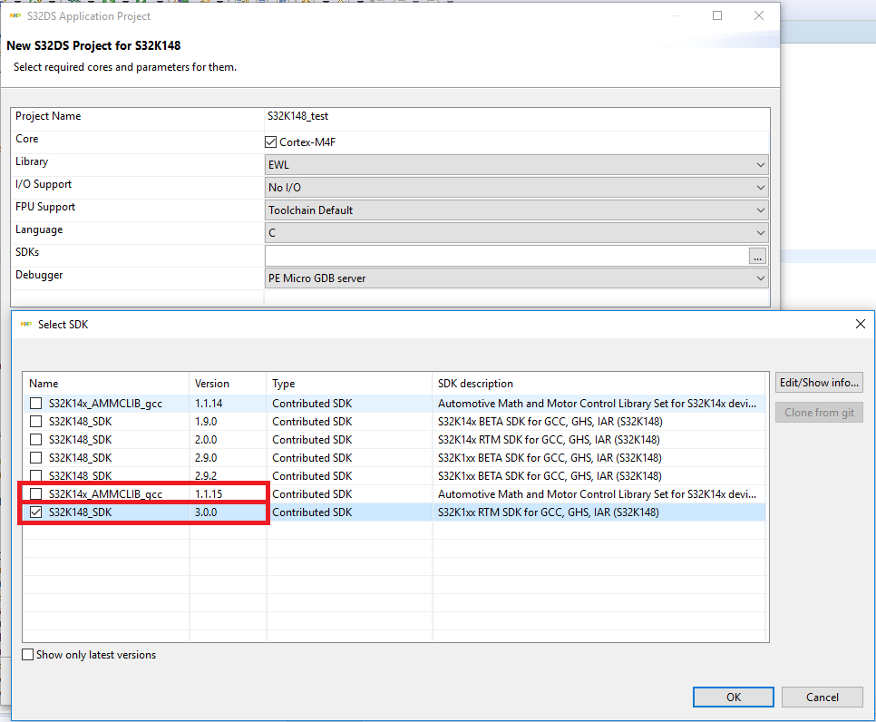The image size is (876, 722).
Task: Open the Debugger dropdown
Action: click(x=516, y=278)
